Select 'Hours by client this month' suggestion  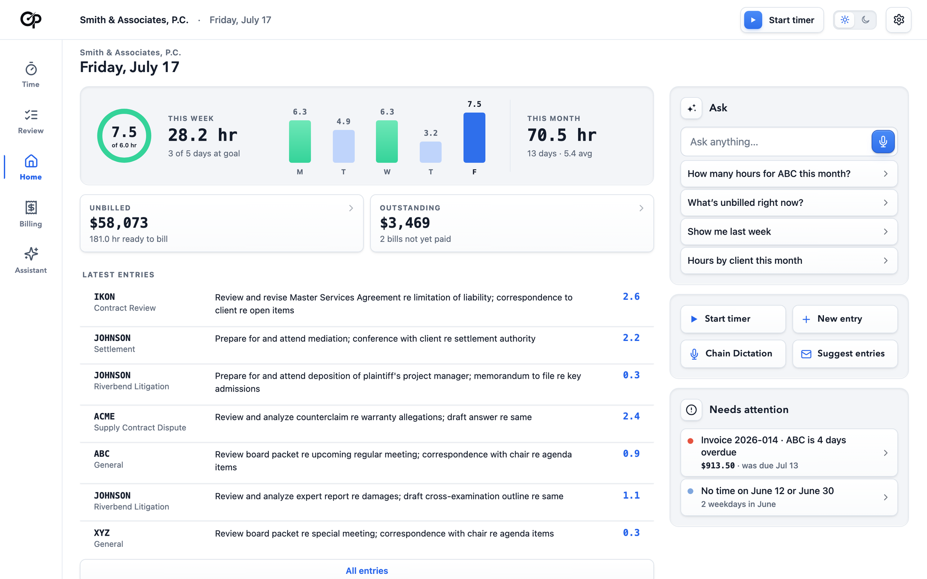click(789, 260)
